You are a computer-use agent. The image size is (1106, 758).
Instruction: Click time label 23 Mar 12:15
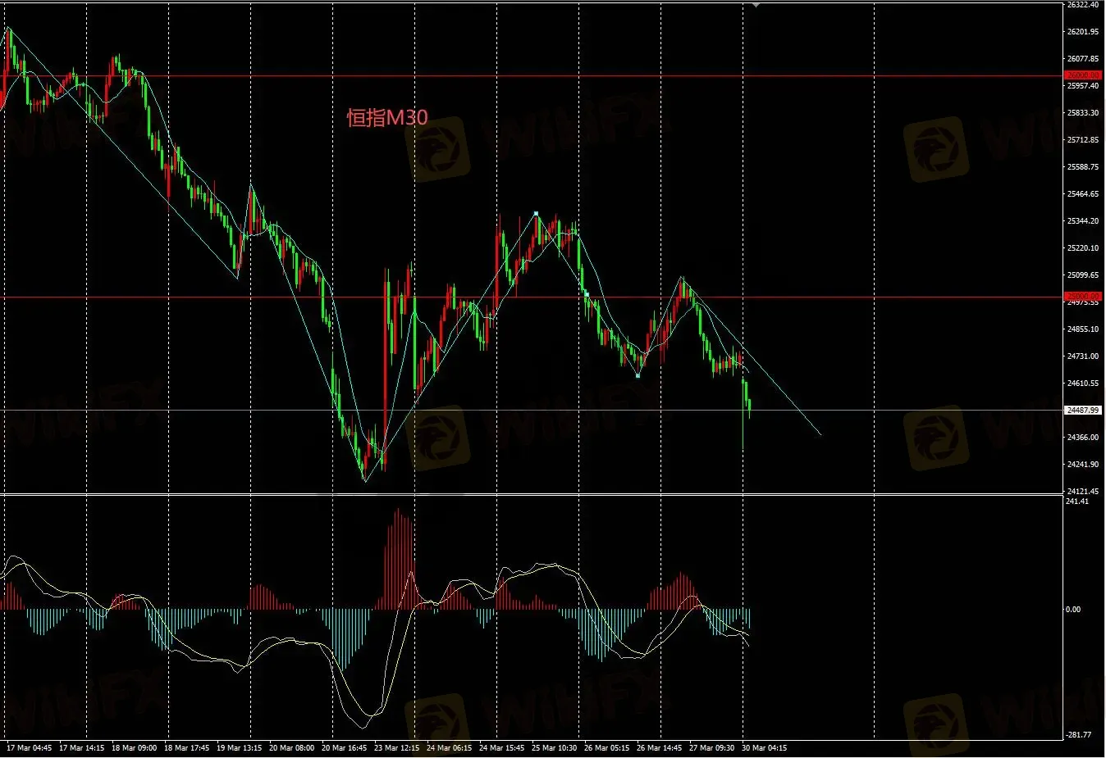(396, 748)
